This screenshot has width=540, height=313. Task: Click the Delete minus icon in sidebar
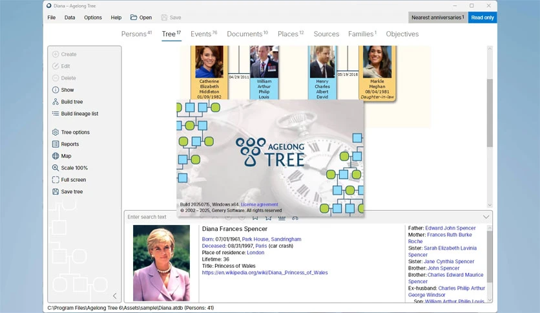pos(56,78)
